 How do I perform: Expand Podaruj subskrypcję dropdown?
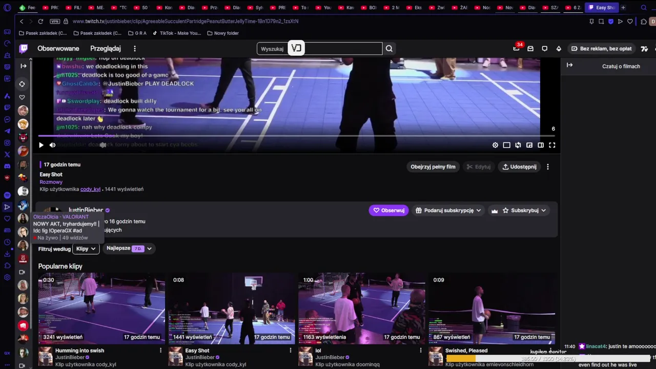pos(448,210)
